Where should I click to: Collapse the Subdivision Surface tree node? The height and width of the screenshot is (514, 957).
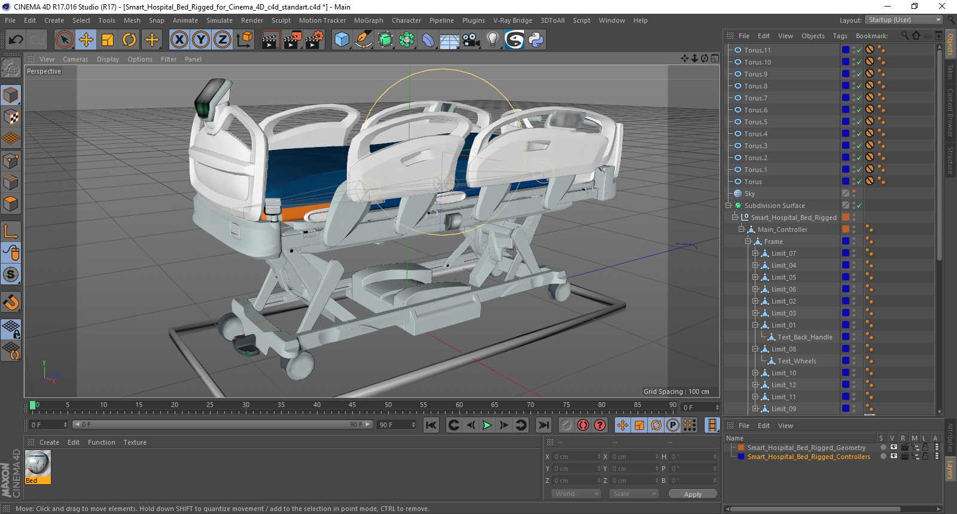729,206
